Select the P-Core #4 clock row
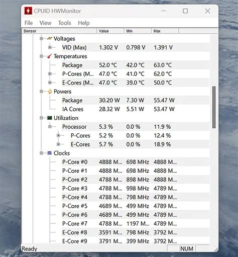Screen dimensions: 238x257 coord(136,197)
